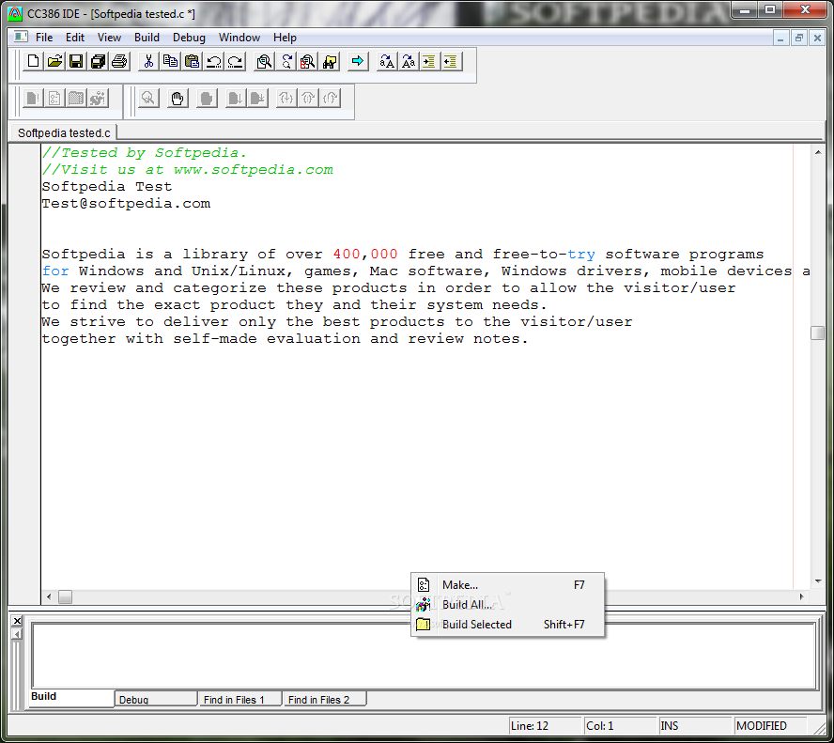
Task: Click the editor vertical scrollbar thumb
Action: (817, 333)
